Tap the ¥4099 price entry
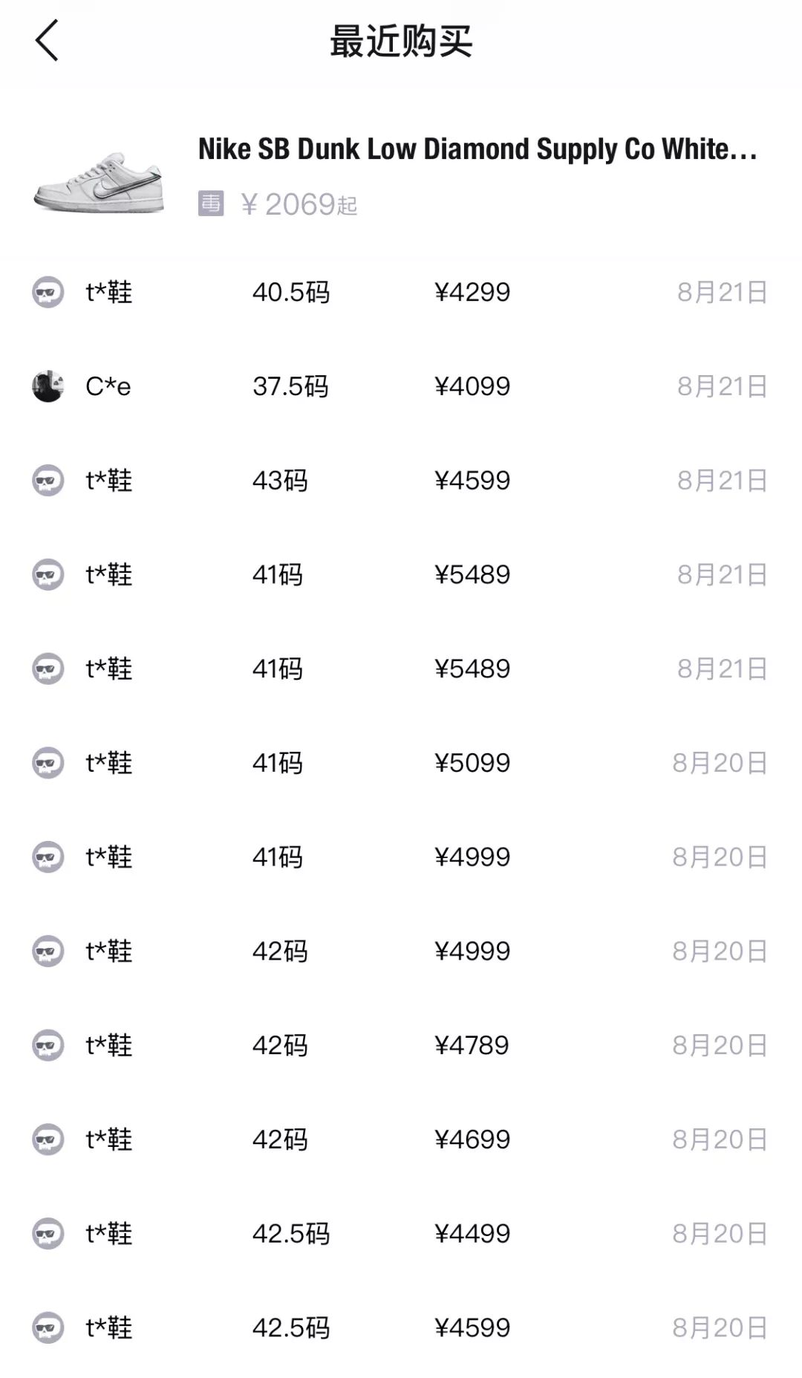Image resolution: width=802 pixels, height=1378 pixels. [472, 386]
